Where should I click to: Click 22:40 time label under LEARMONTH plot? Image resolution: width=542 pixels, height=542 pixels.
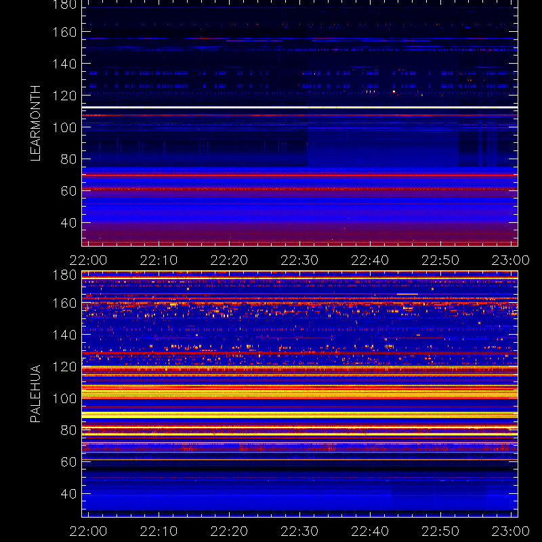point(370,260)
